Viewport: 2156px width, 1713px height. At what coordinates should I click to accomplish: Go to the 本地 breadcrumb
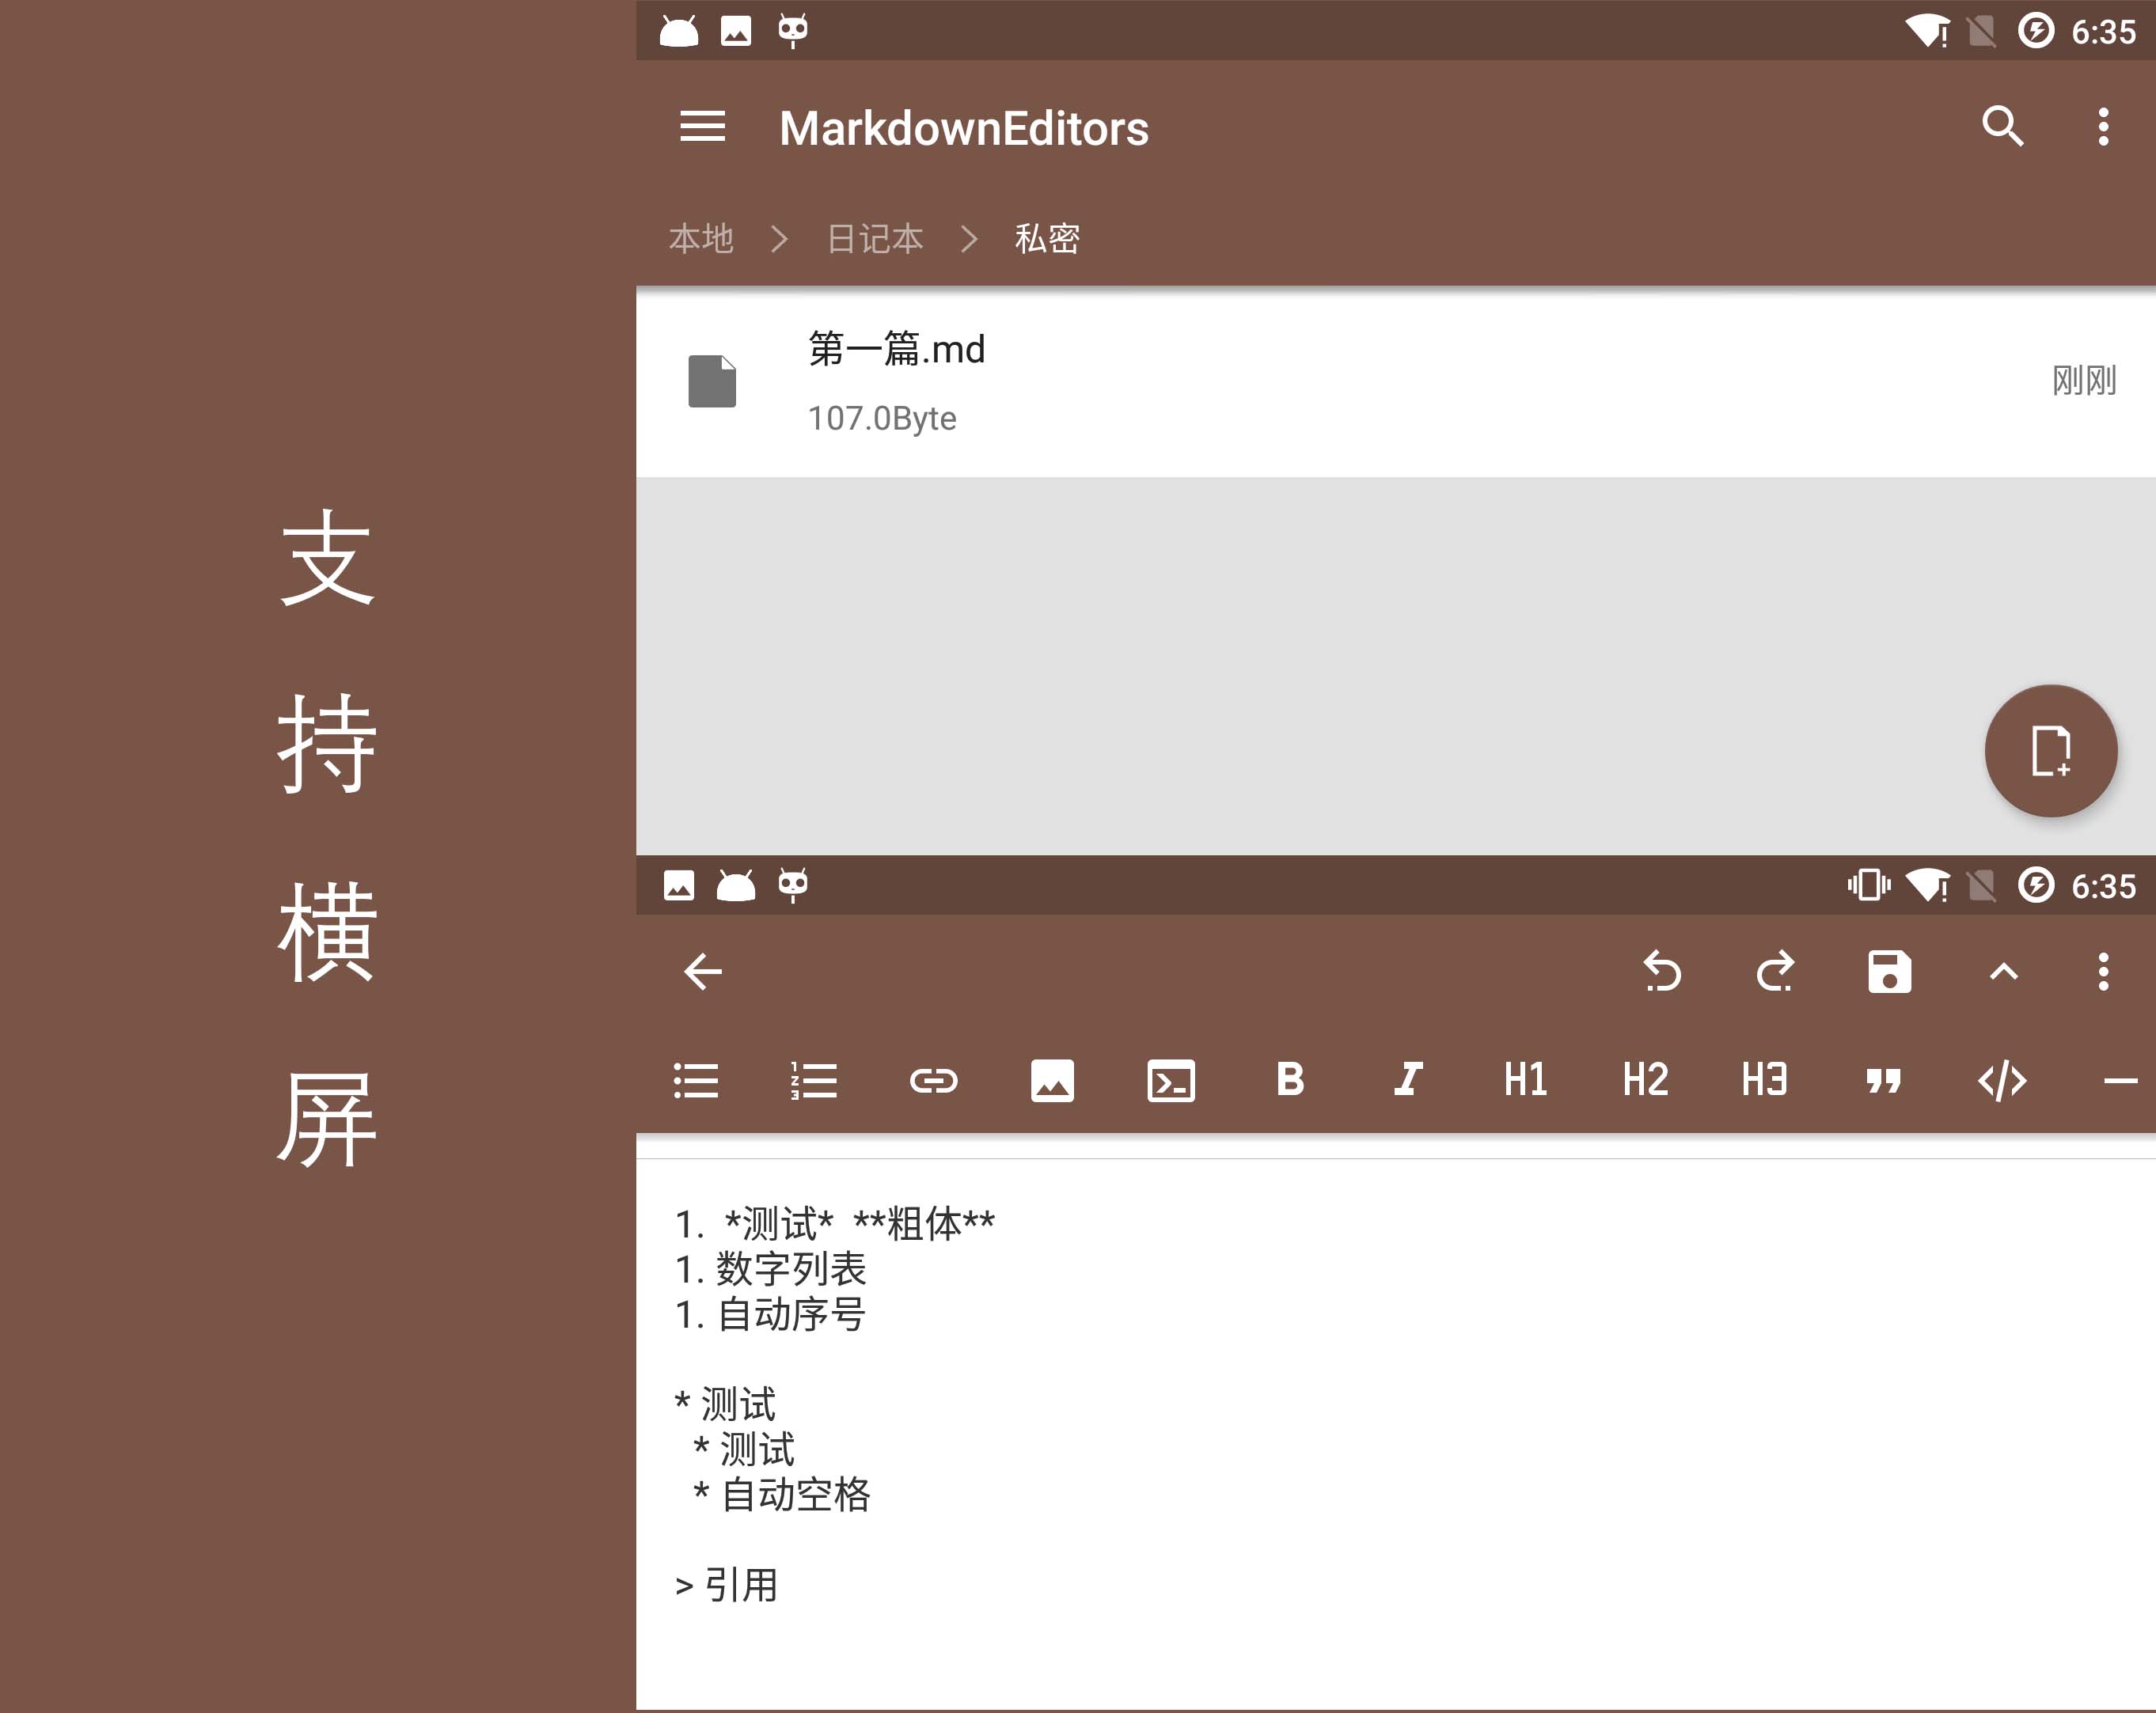coord(701,239)
